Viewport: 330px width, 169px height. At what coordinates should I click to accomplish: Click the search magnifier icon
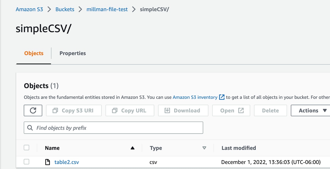30,128
